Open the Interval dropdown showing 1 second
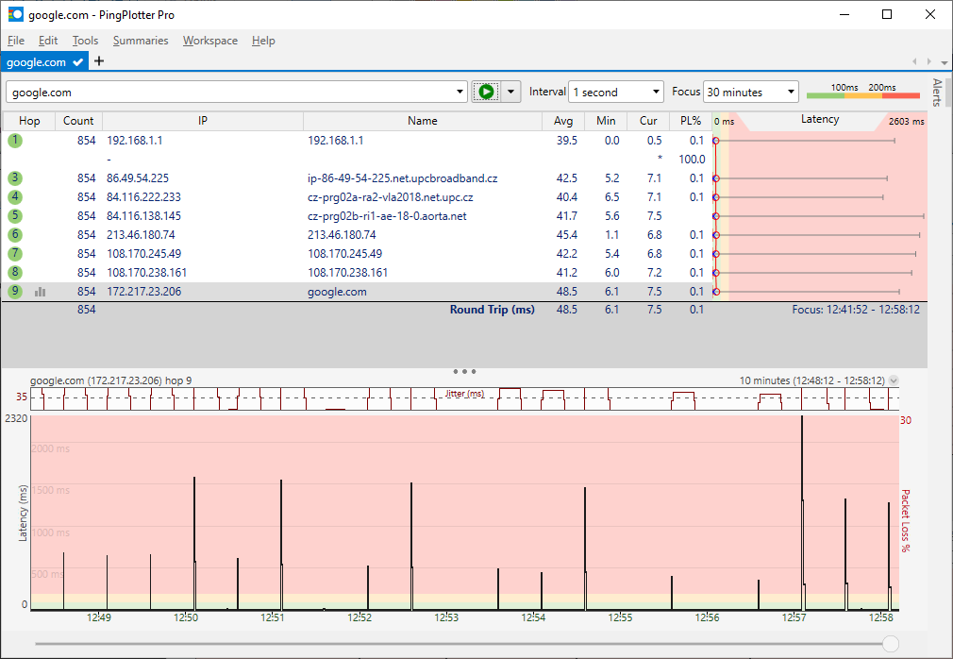 617,92
